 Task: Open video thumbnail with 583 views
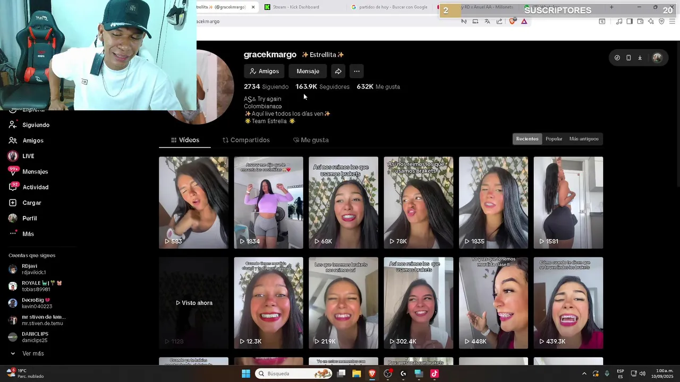(x=193, y=203)
